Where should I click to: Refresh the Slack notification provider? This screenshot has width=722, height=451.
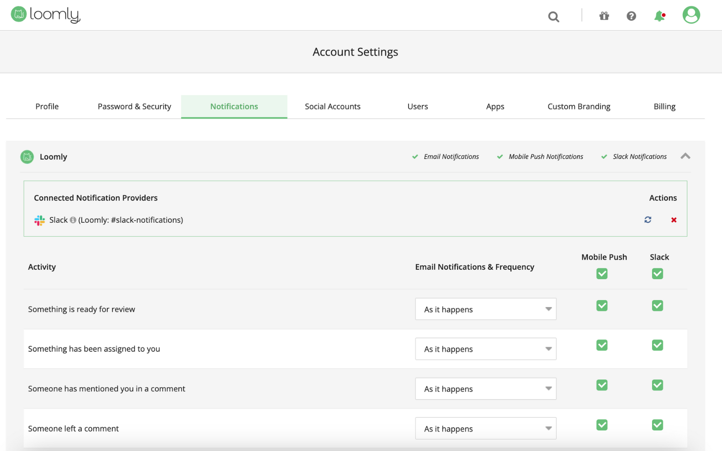point(648,220)
